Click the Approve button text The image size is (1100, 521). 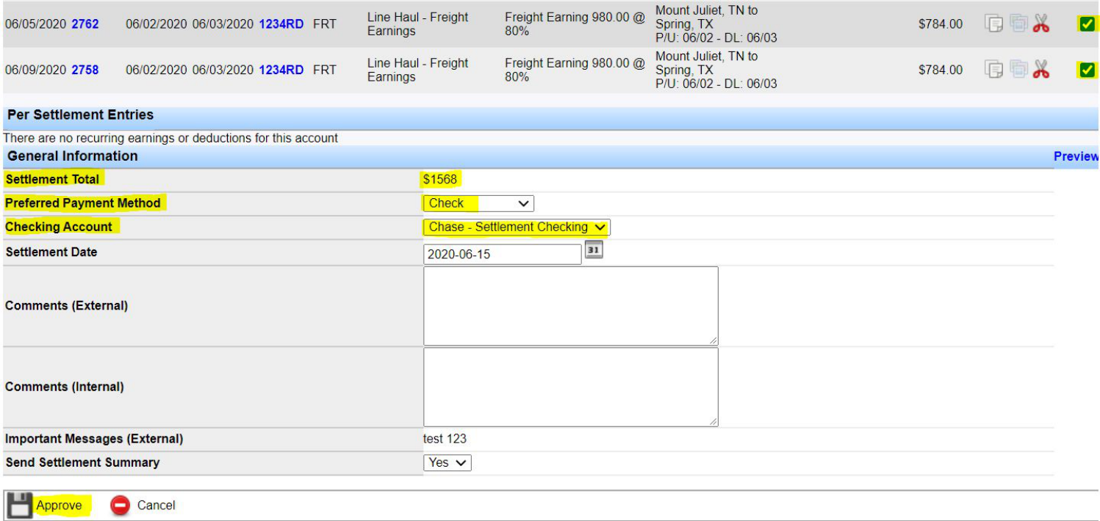click(60, 506)
